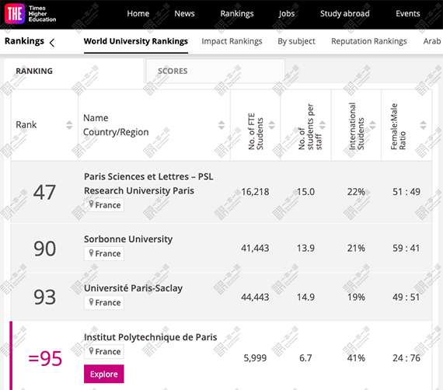
Task: Click the pink Explore button
Action: (104, 374)
